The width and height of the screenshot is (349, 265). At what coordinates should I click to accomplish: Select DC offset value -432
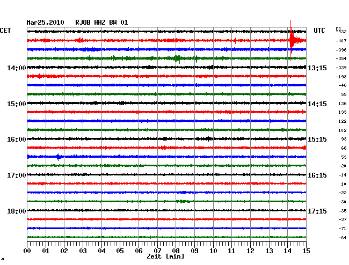(341, 32)
